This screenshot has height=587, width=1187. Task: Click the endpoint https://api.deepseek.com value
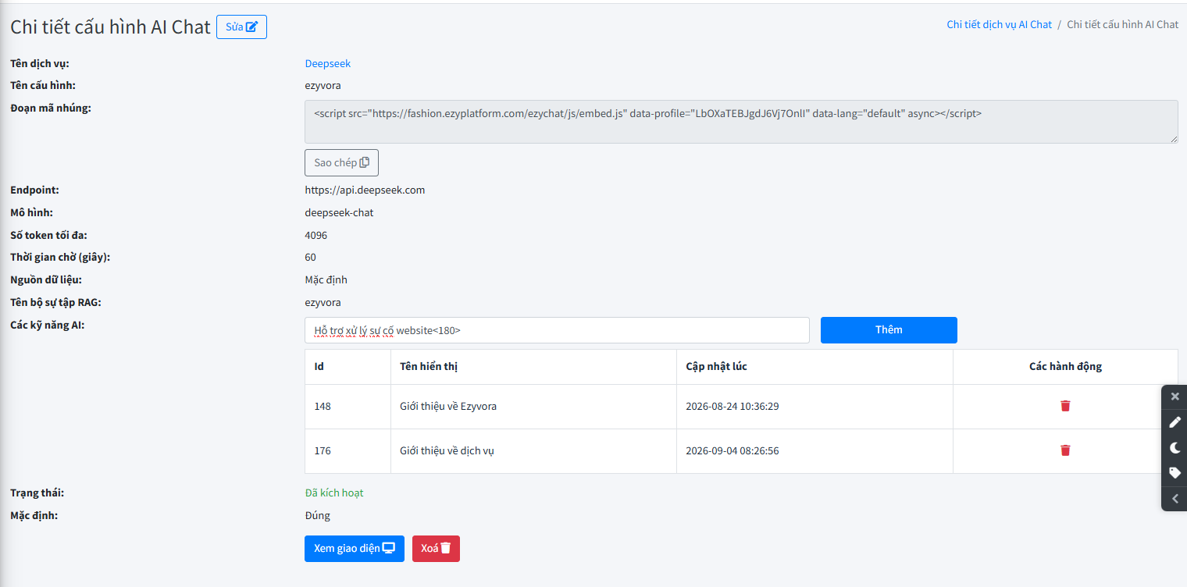point(365,190)
